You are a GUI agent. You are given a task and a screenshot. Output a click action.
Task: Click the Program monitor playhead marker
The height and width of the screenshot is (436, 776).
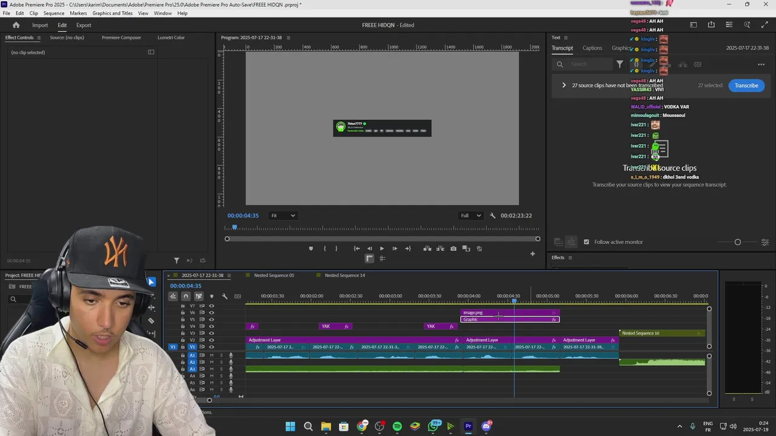click(x=235, y=228)
